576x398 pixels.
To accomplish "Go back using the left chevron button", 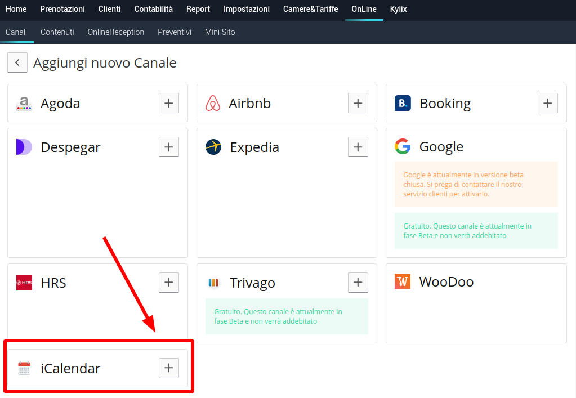I will (17, 62).
